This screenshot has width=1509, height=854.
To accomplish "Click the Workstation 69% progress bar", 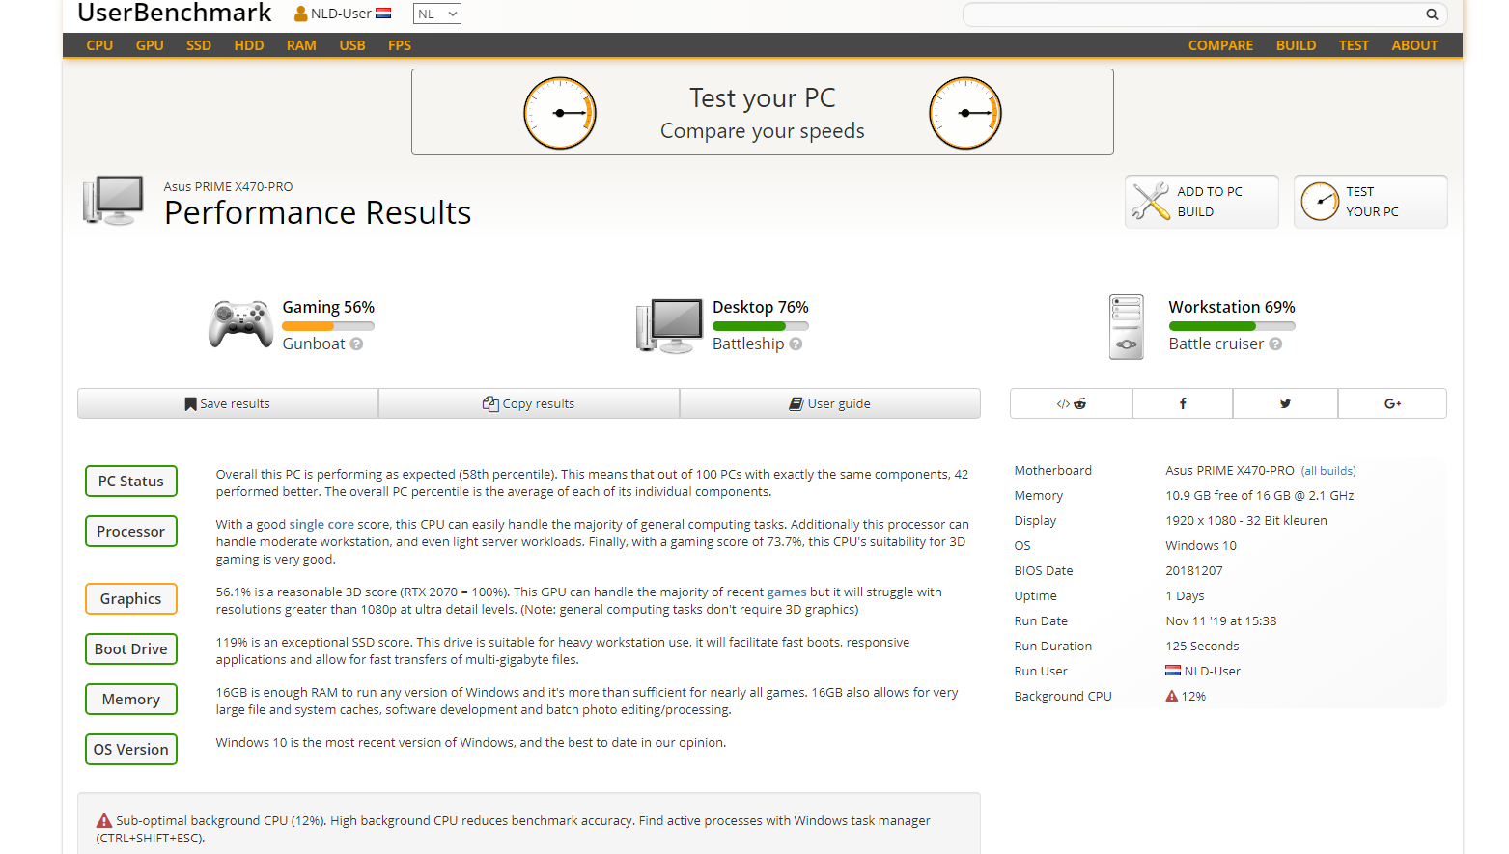I will click(1232, 326).
